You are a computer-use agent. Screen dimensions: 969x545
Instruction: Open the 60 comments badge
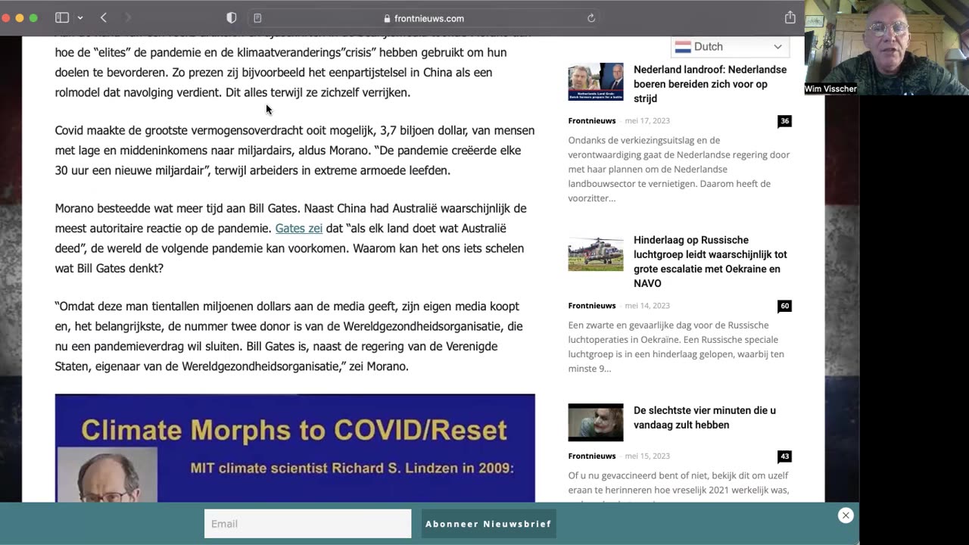[x=784, y=306]
